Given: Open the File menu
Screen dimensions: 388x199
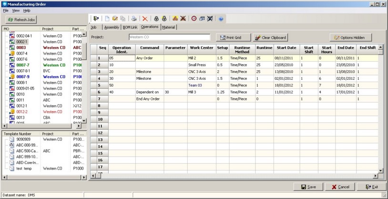Looking at the screenshot, I should coord(6,10).
